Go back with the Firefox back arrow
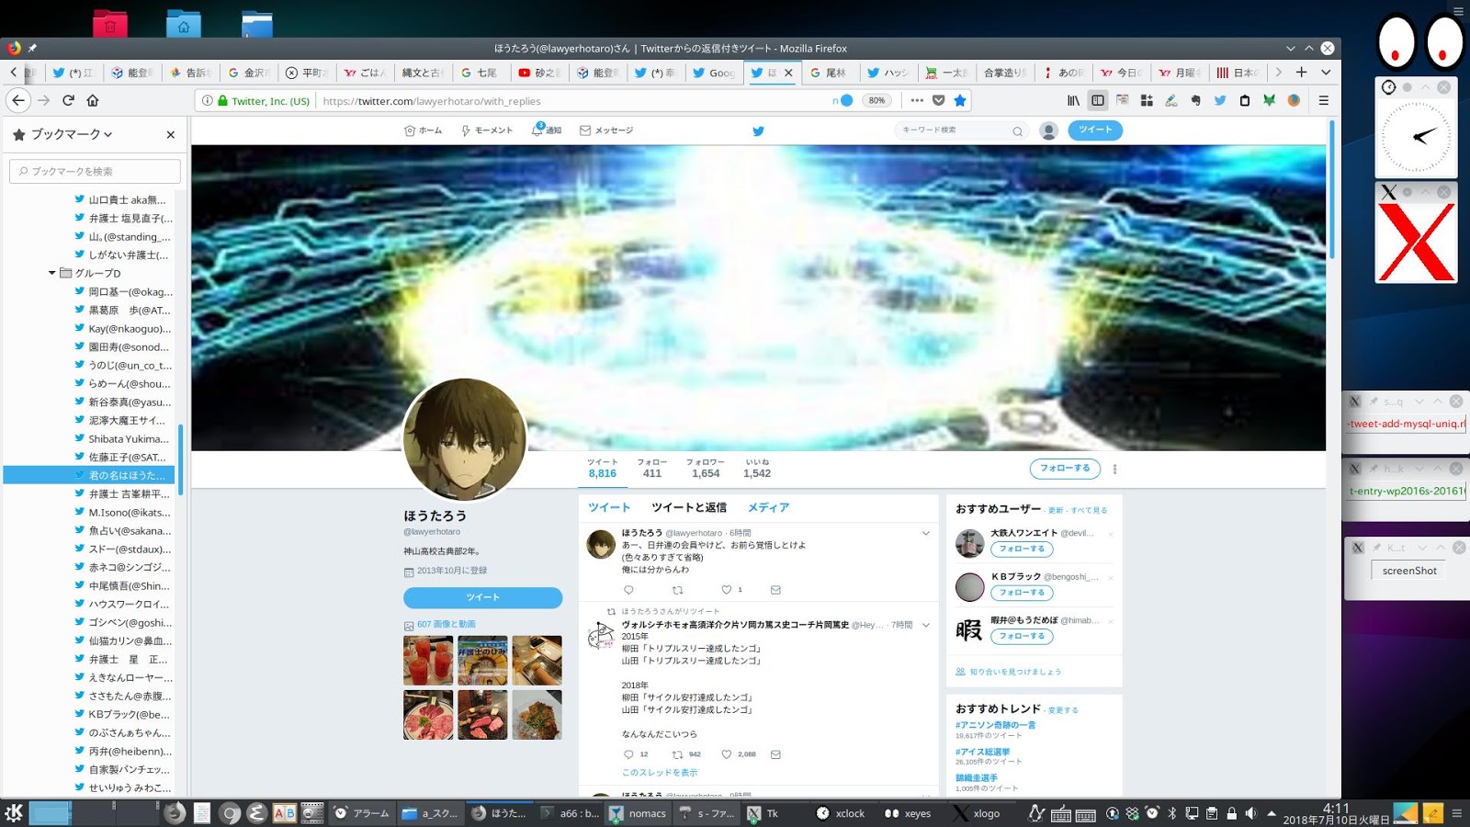This screenshot has width=1470, height=827. [18, 100]
